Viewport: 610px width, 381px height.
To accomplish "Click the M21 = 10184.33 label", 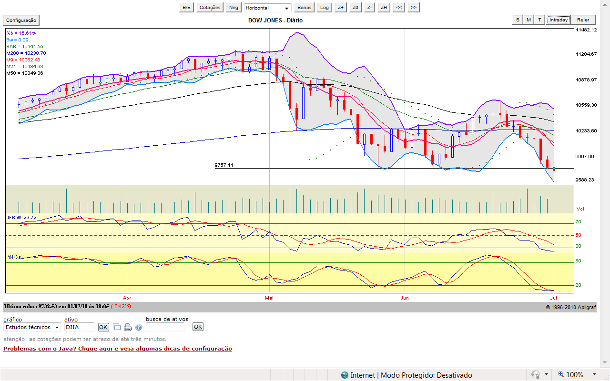I will [25, 66].
